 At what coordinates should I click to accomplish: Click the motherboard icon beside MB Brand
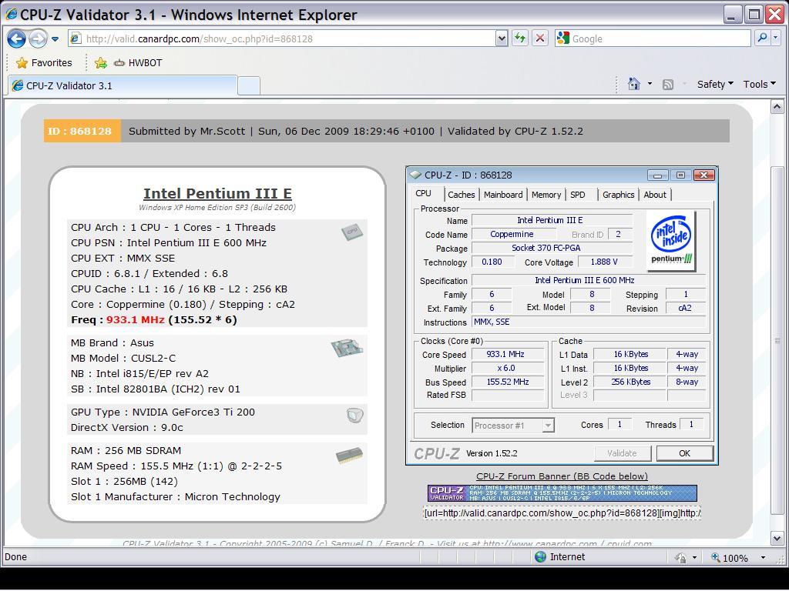pyautogui.click(x=347, y=349)
